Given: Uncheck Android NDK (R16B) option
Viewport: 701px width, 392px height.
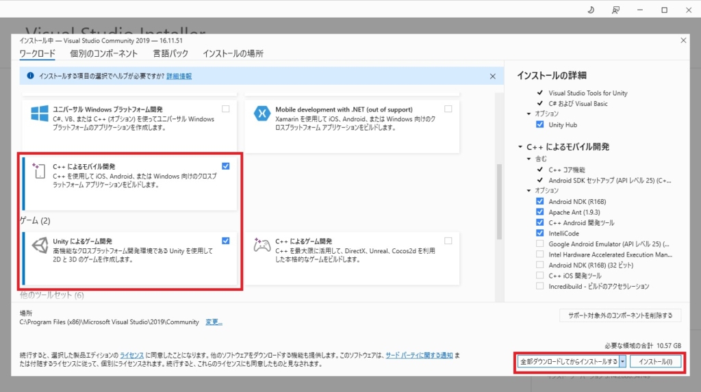Looking at the screenshot, I should [540, 201].
